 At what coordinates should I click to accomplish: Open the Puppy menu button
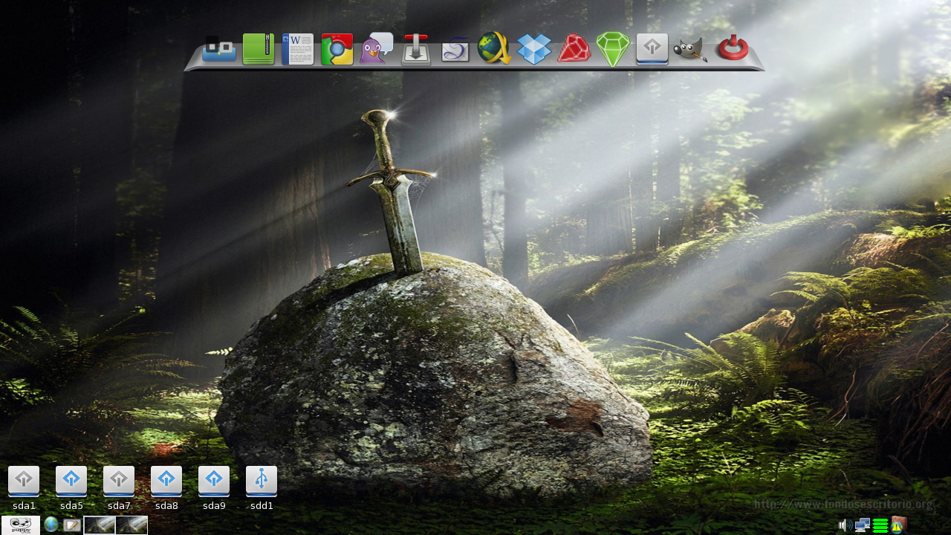point(20,525)
